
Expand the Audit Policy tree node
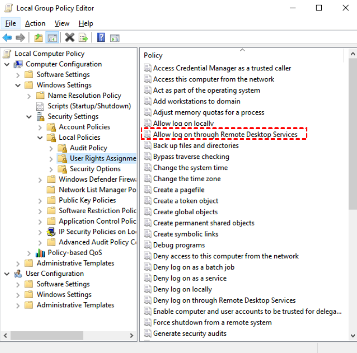[x=51, y=148]
